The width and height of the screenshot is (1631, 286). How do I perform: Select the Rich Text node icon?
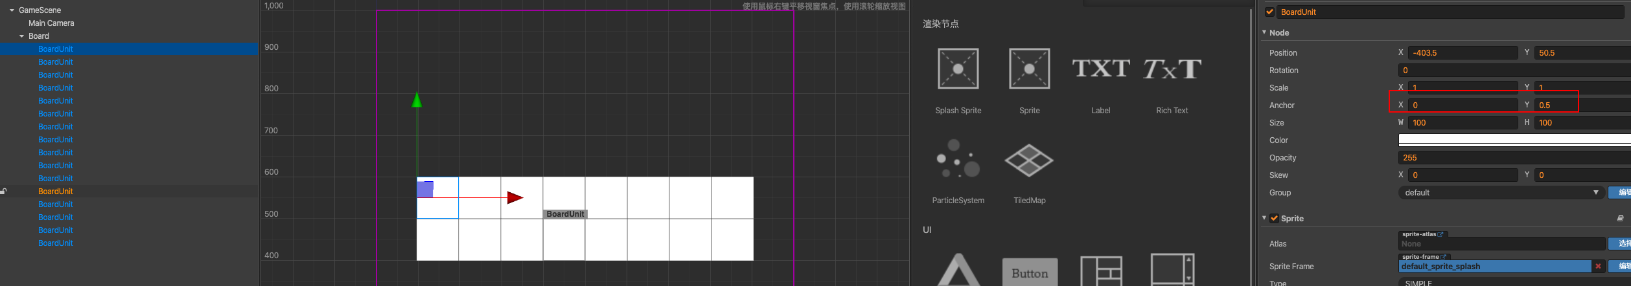pos(1172,68)
